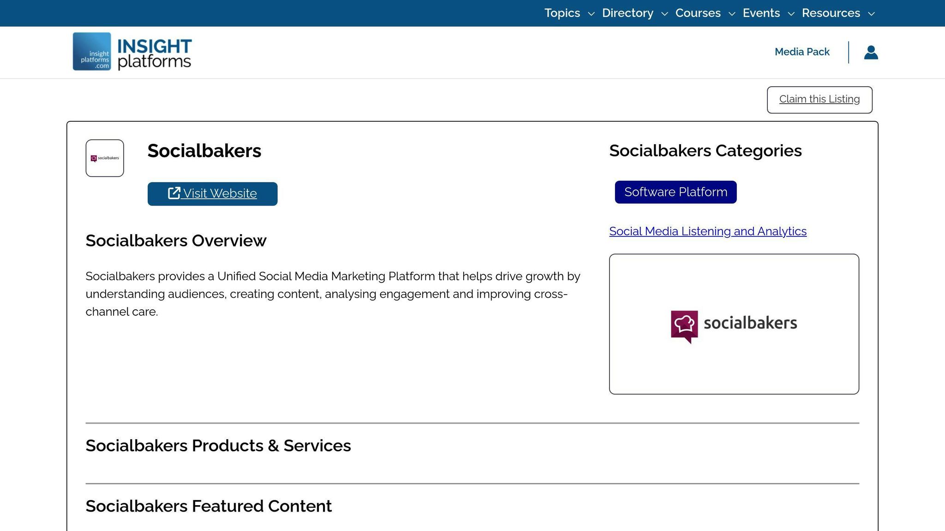945x531 pixels.
Task: Open the Resources dropdown chevron
Action: tap(872, 14)
